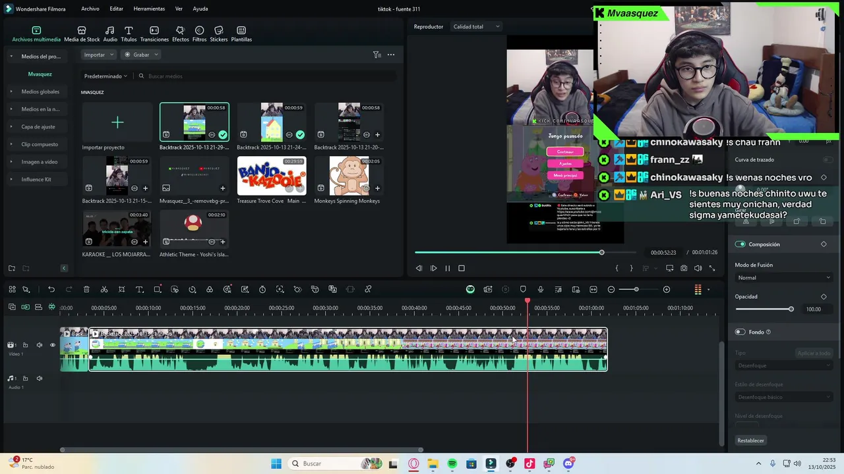Screen dimensions: 844x474
Task: Click the player progress bar handle
Action: coord(601,252)
